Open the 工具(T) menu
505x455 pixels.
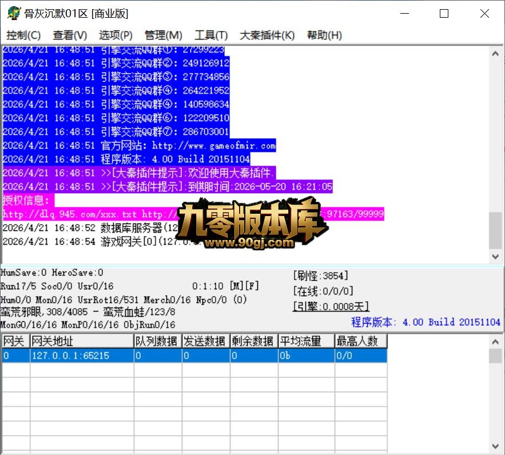coord(211,35)
